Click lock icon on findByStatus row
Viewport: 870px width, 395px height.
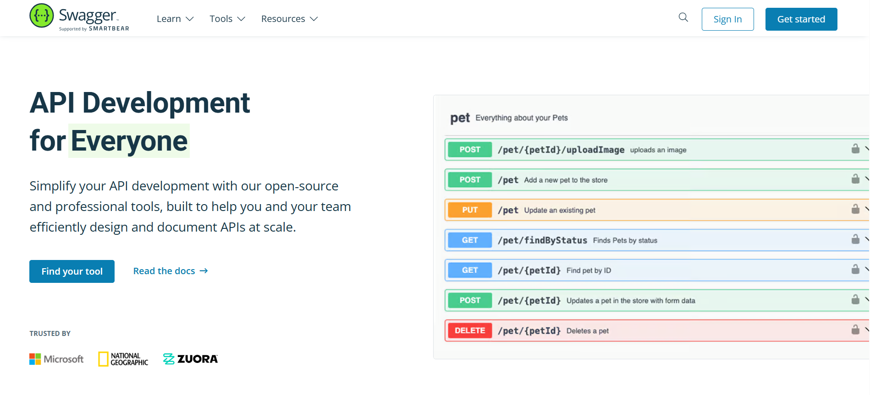(855, 239)
